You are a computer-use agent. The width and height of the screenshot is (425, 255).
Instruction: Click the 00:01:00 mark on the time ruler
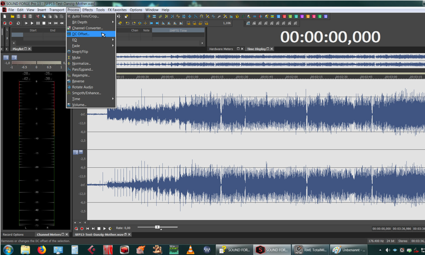(192, 77)
